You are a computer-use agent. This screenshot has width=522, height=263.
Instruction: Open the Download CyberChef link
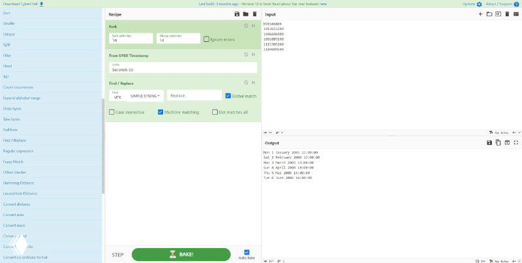pos(21,4)
